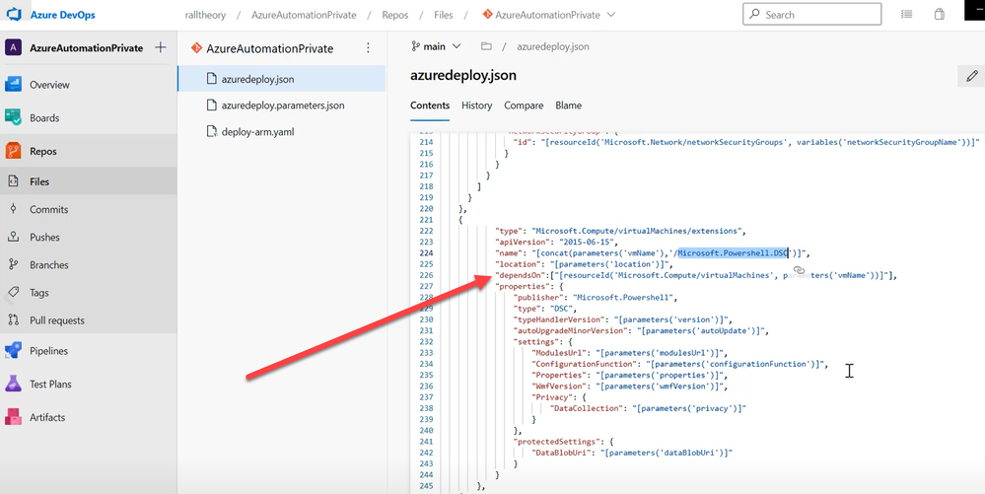The width and height of the screenshot is (985, 494).
Task: Open the Repos breadcrumb link
Action: click(395, 15)
